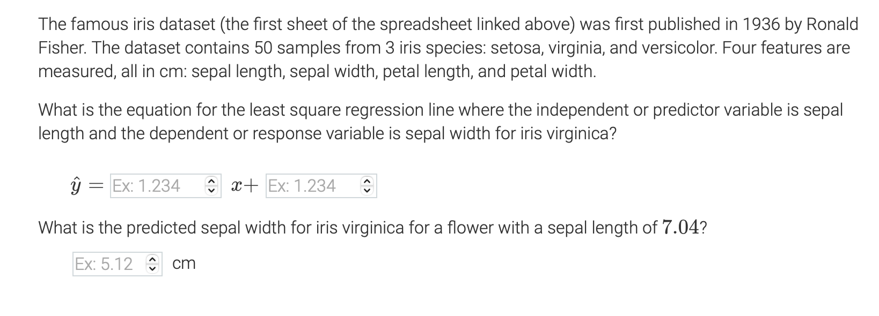Screen dimensions: 879x316
Task: Click inside the slope coefficient input field
Action: [x=156, y=186]
